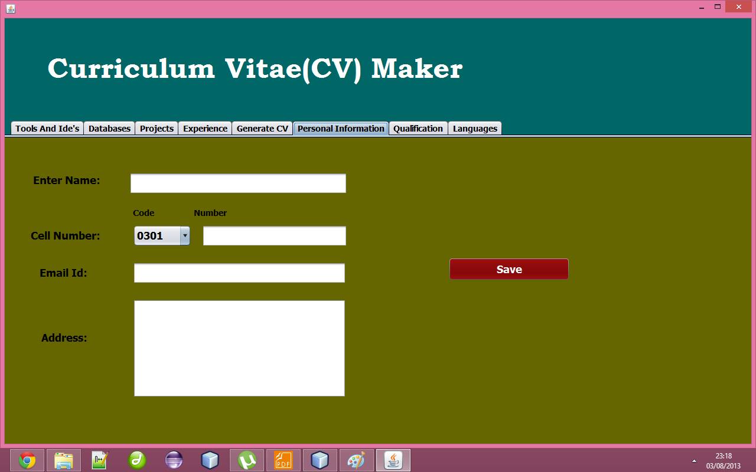Viewport: 756px width, 472px height.
Task: Launch Paint from the taskbar palette icon
Action: (356, 460)
